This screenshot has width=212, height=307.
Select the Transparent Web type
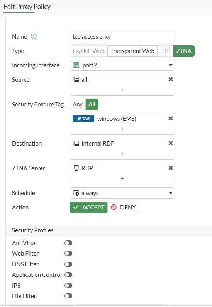point(132,51)
